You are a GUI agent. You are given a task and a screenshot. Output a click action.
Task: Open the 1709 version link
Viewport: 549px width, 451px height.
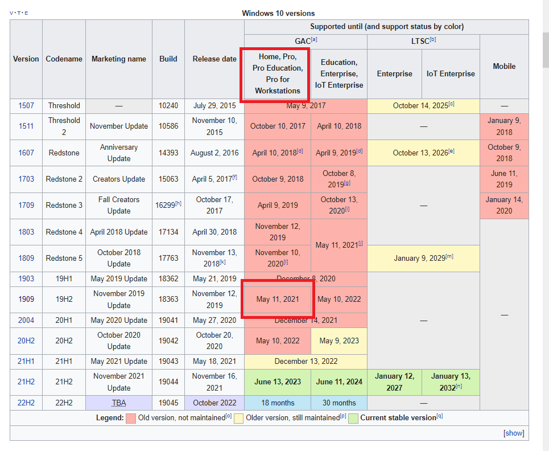26,206
